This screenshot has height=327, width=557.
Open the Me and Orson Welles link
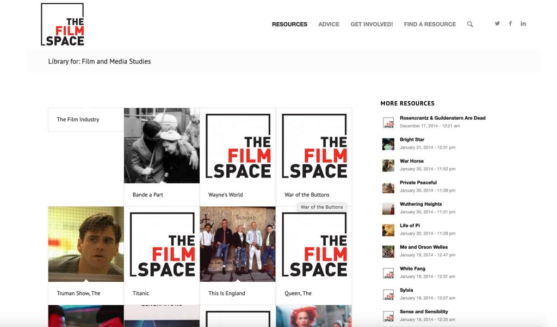click(424, 247)
